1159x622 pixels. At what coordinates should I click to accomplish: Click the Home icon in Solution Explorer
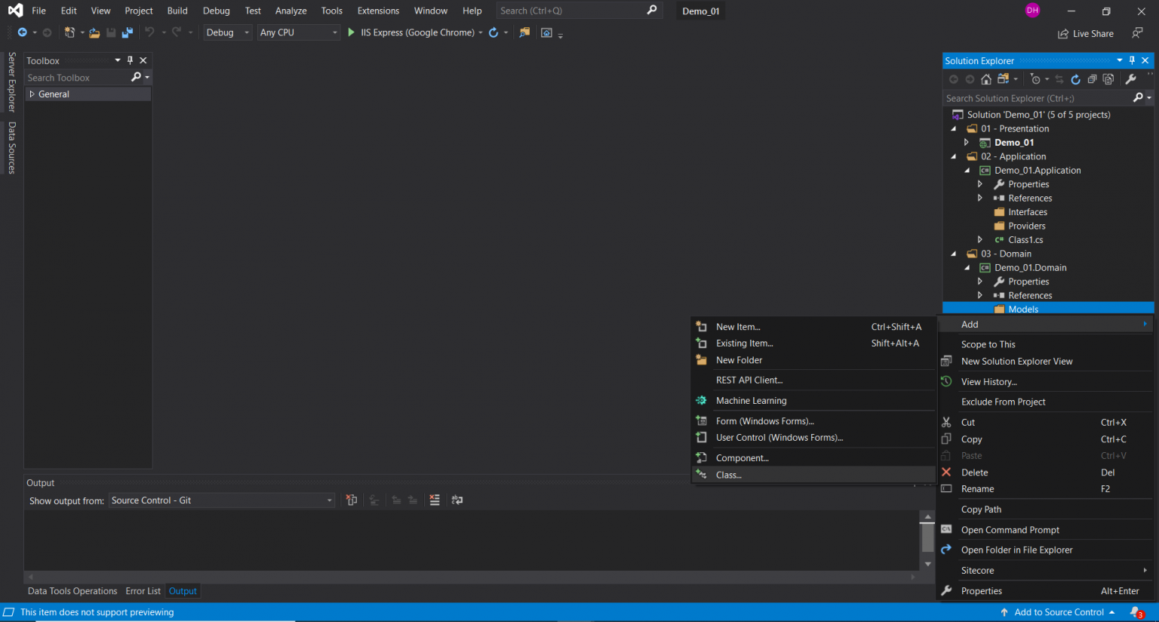pyautogui.click(x=985, y=79)
